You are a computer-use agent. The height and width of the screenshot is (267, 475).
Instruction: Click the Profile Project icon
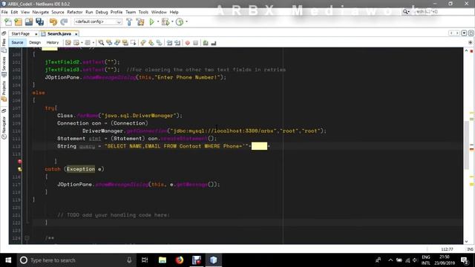point(180,22)
